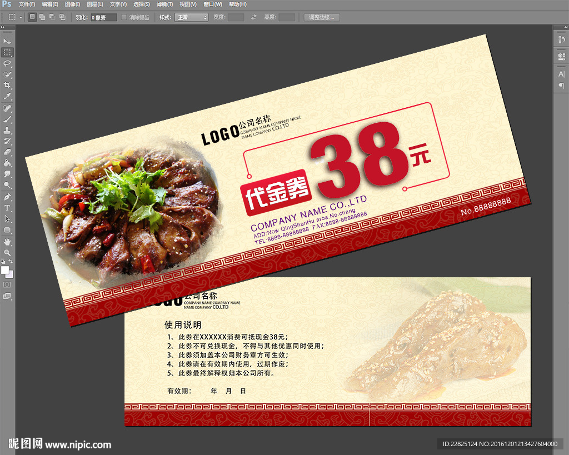Open the 文件(F) menu
This screenshot has width=569, height=455.
27,4
